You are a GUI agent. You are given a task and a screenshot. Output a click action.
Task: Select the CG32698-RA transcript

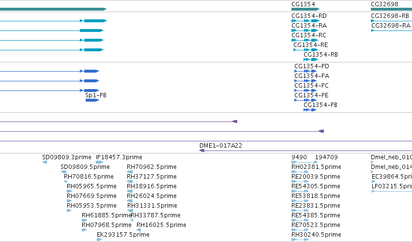392,30
